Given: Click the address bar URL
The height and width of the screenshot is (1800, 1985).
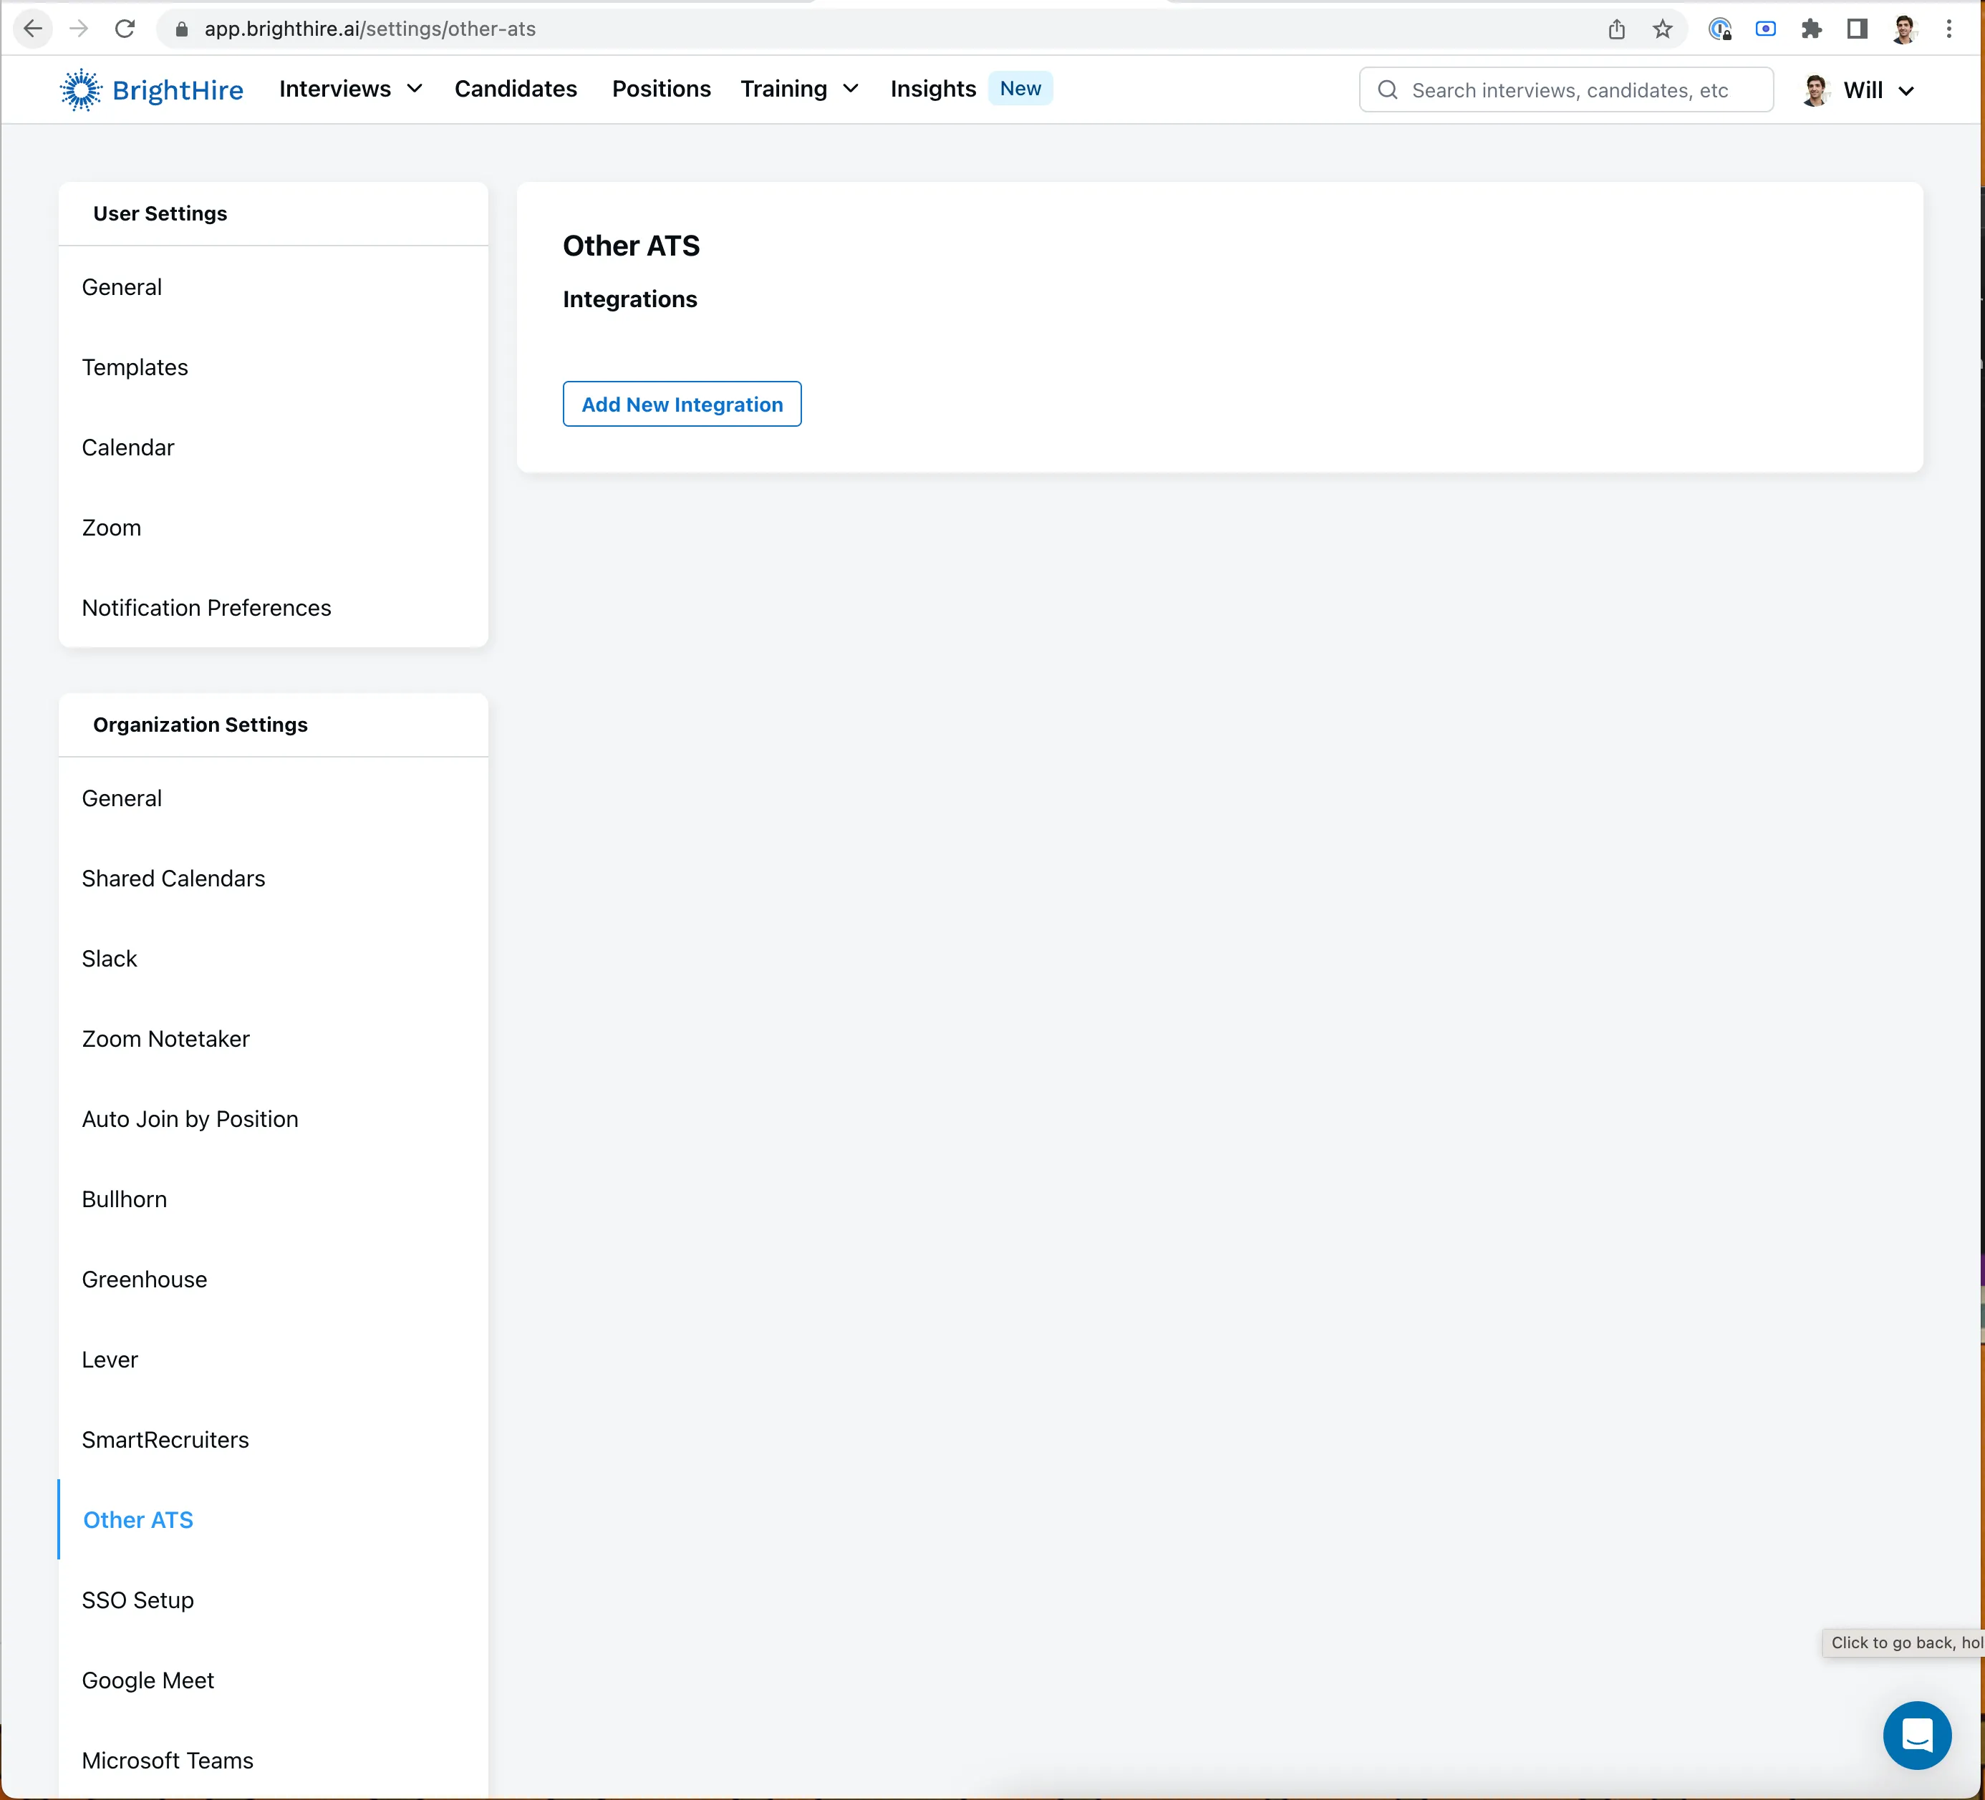Looking at the screenshot, I should pos(370,29).
